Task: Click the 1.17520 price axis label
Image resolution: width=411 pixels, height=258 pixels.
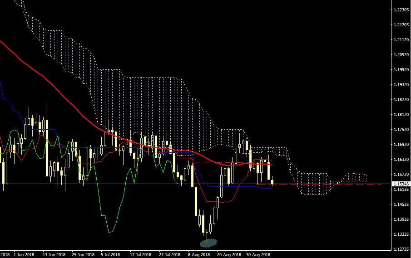Action: pos(401,130)
